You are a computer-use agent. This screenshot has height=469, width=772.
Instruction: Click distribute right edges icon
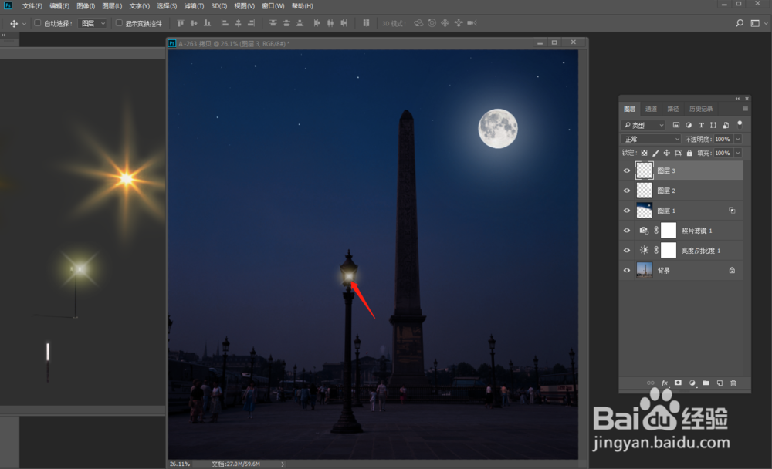(344, 23)
